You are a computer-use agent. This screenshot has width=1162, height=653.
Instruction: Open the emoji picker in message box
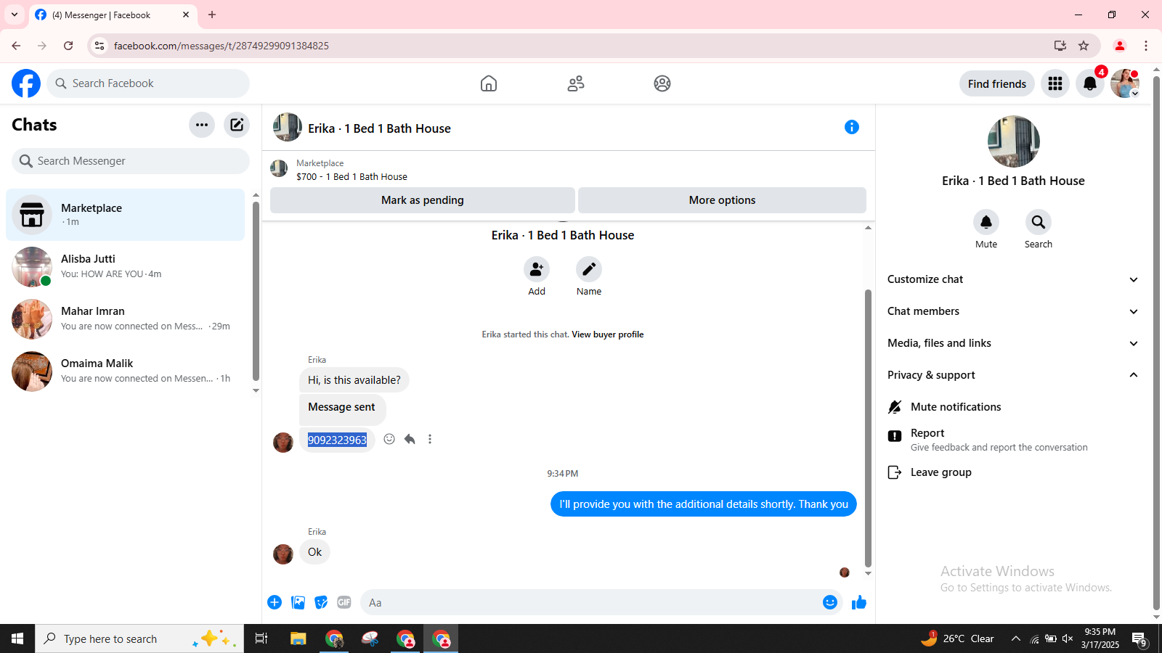830,602
